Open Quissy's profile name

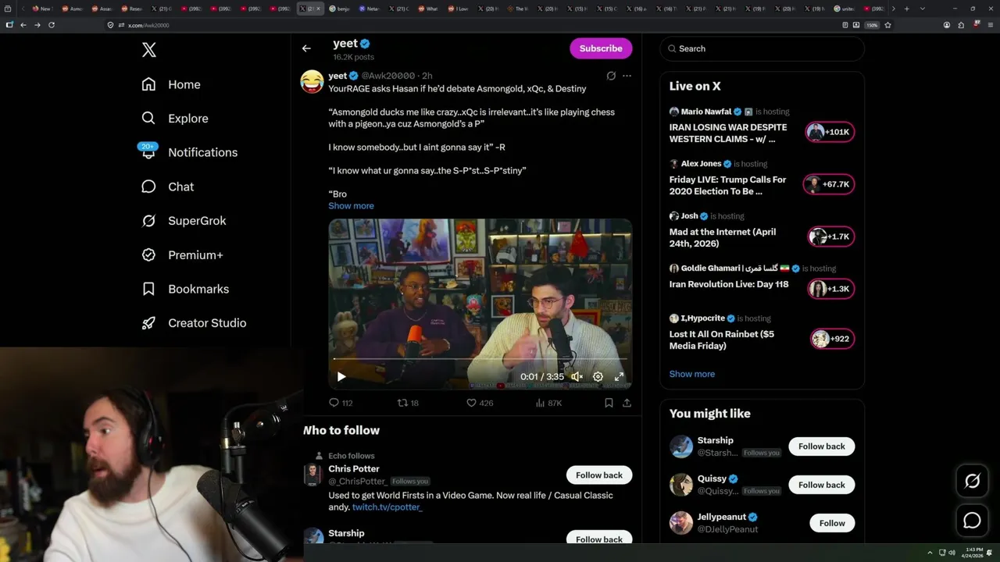coord(712,478)
